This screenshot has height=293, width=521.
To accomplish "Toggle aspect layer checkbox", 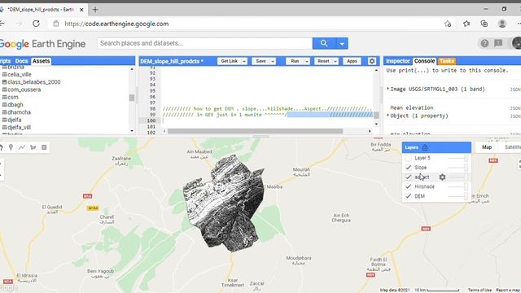I will tap(409, 177).
